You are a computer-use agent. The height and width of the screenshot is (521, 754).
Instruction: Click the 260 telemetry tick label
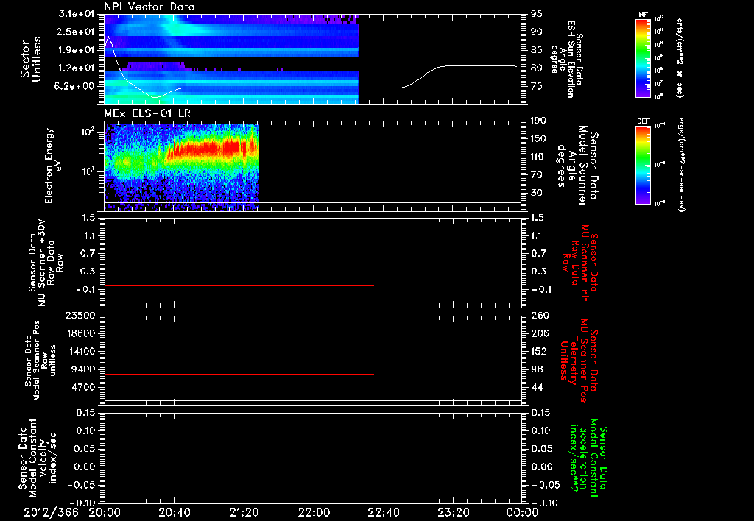[x=539, y=315]
